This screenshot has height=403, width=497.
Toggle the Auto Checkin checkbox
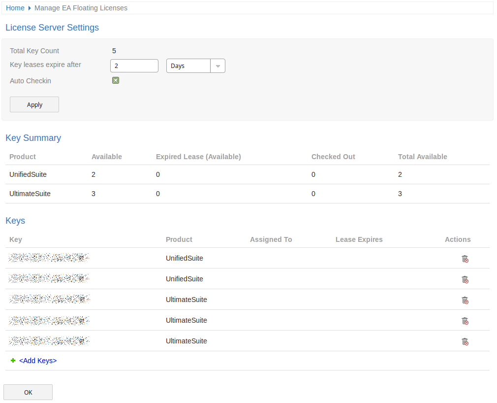(x=116, y=80)
